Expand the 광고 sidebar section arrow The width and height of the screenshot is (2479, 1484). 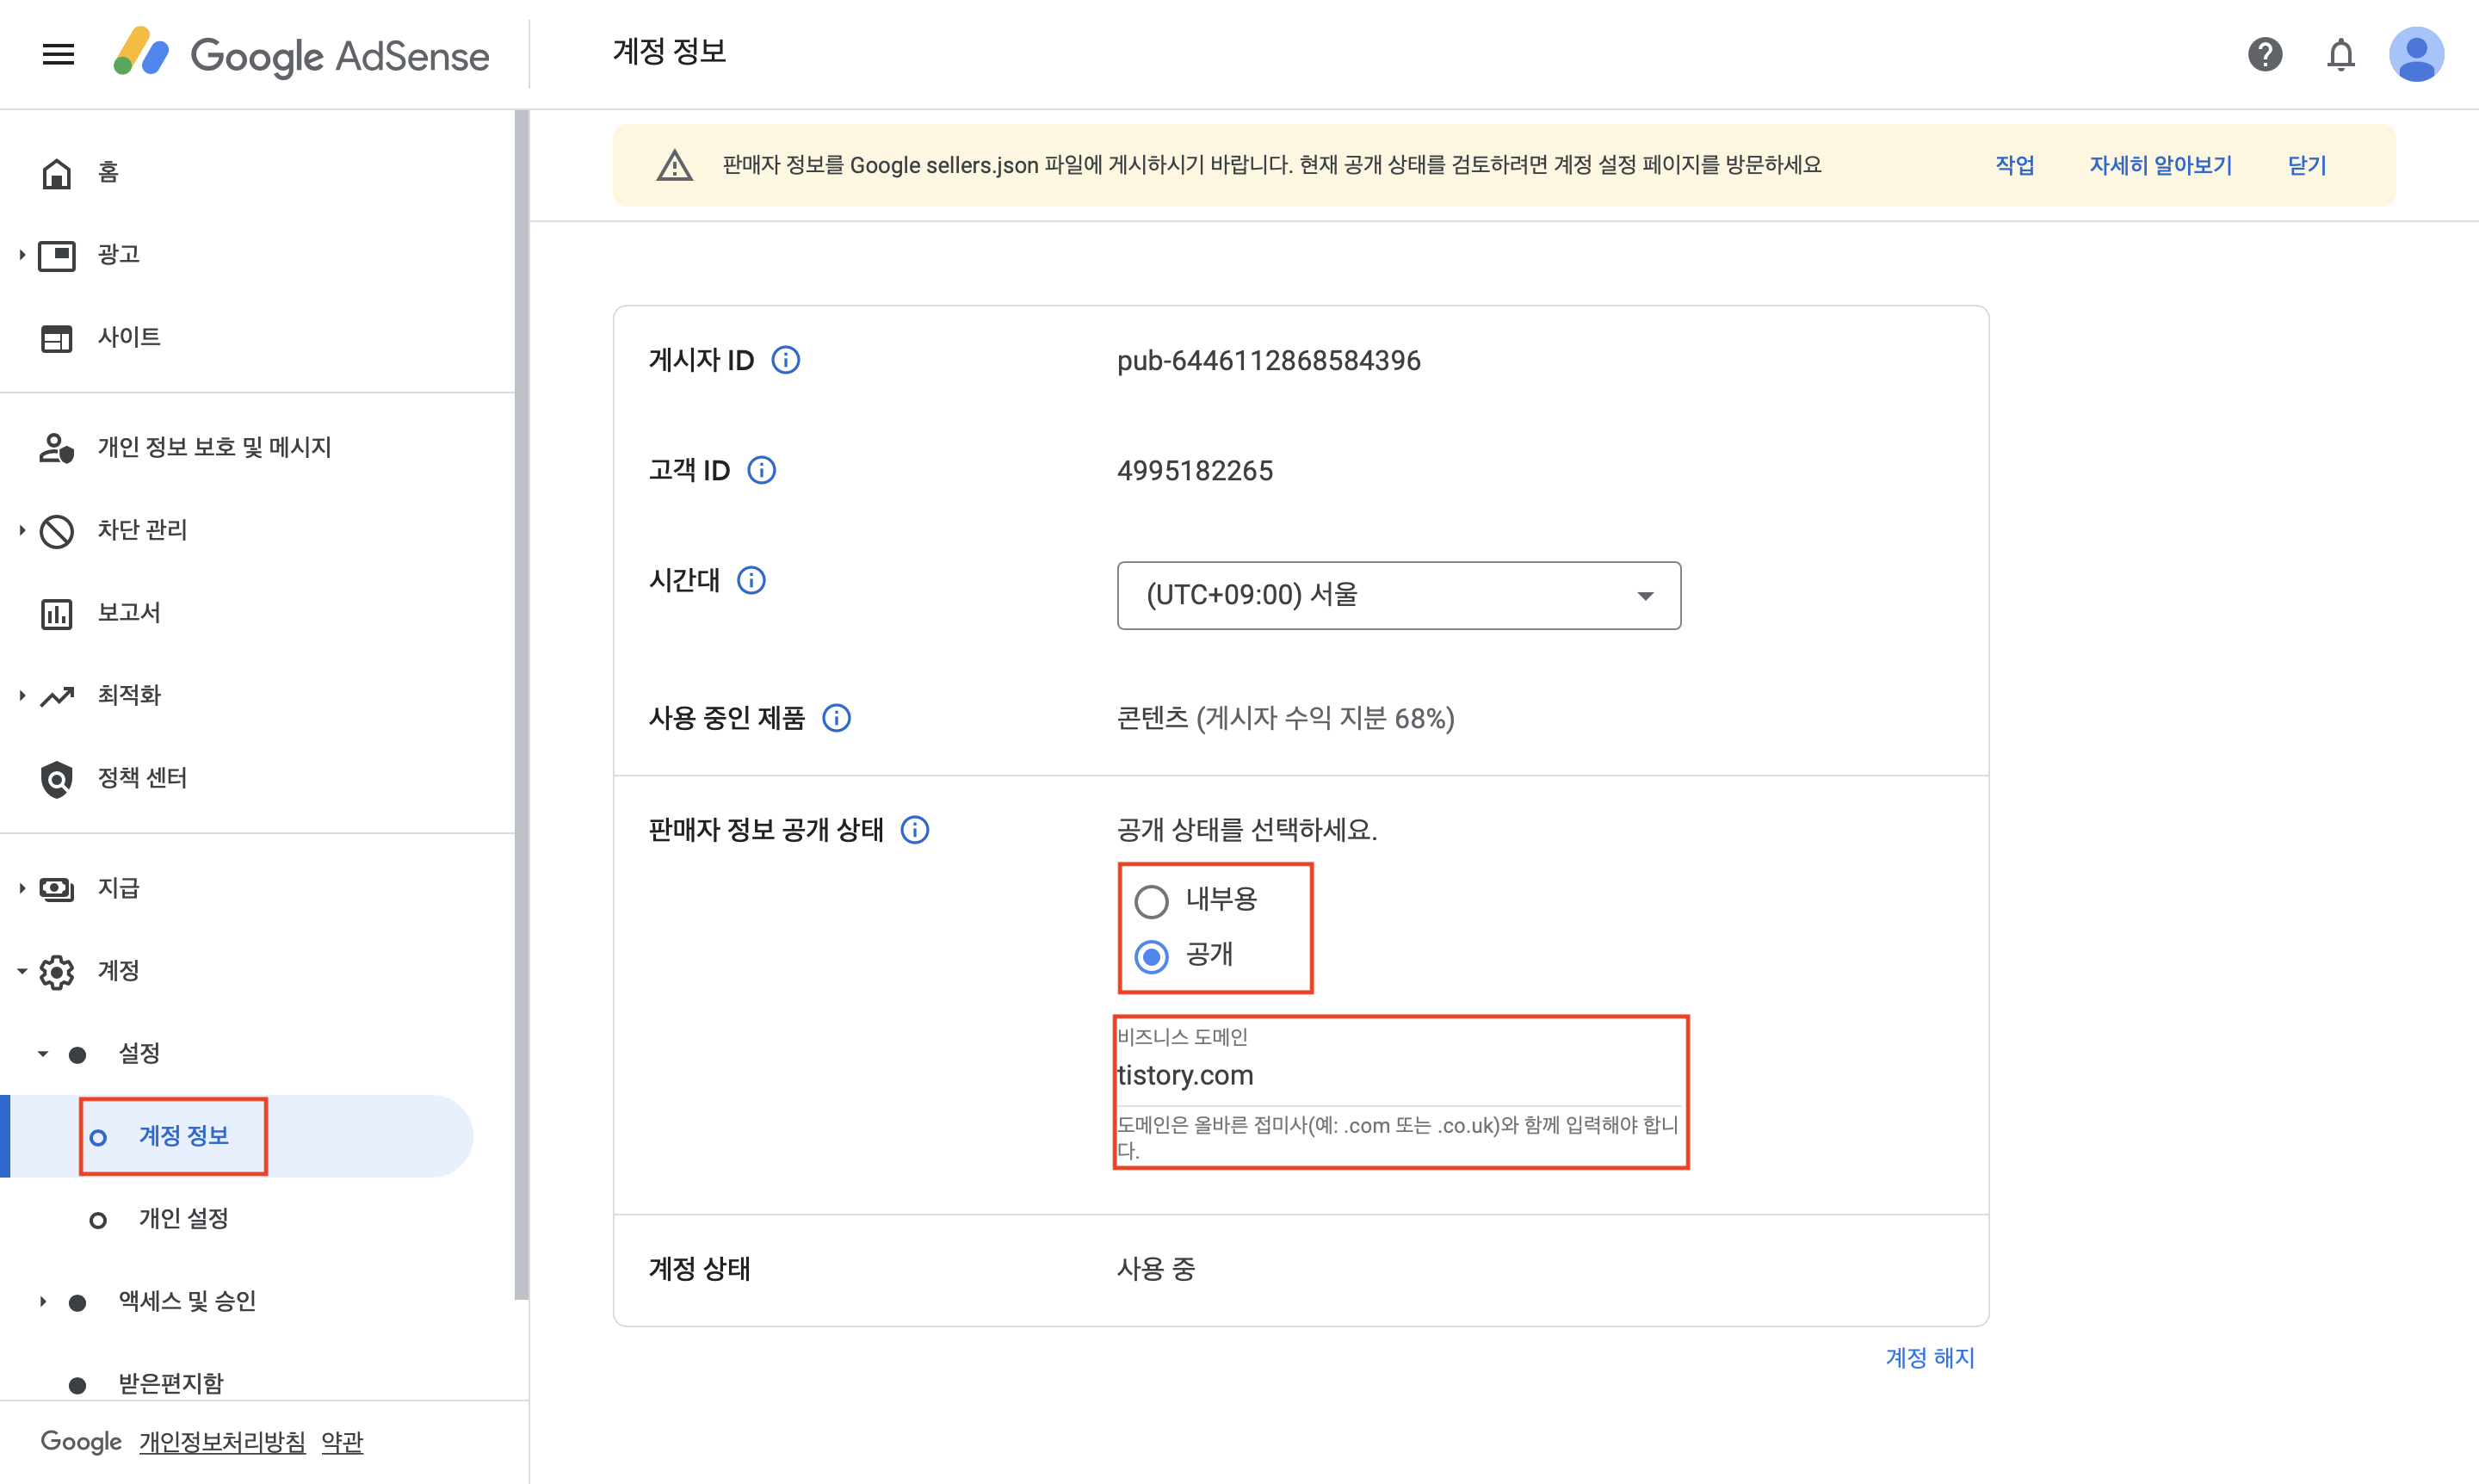(21, 255)
